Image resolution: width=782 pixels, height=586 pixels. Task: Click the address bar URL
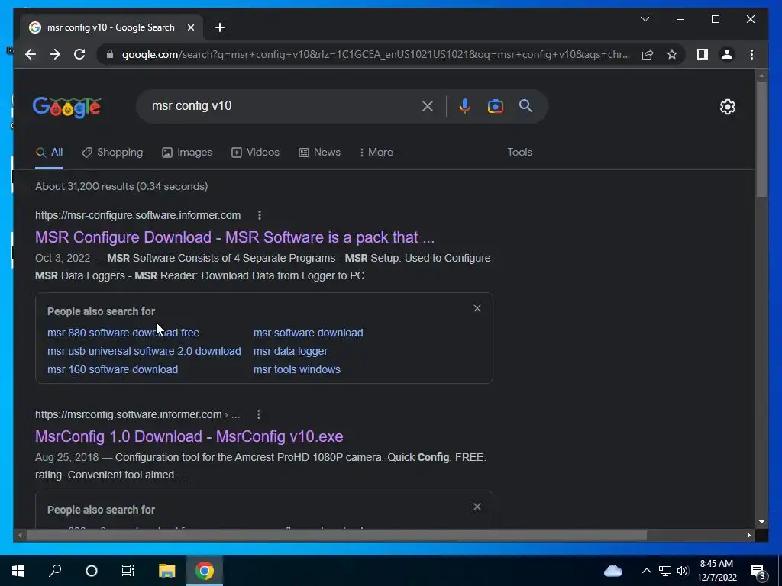376,54
